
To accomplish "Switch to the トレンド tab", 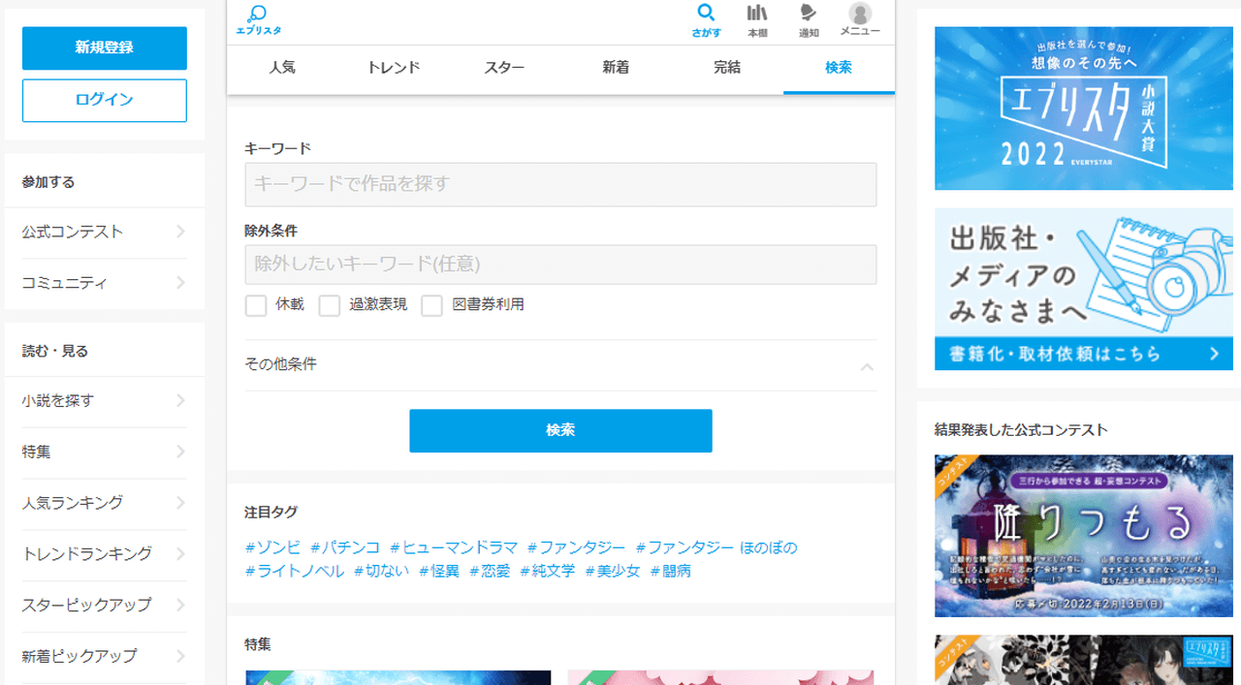I will [393, 68].
